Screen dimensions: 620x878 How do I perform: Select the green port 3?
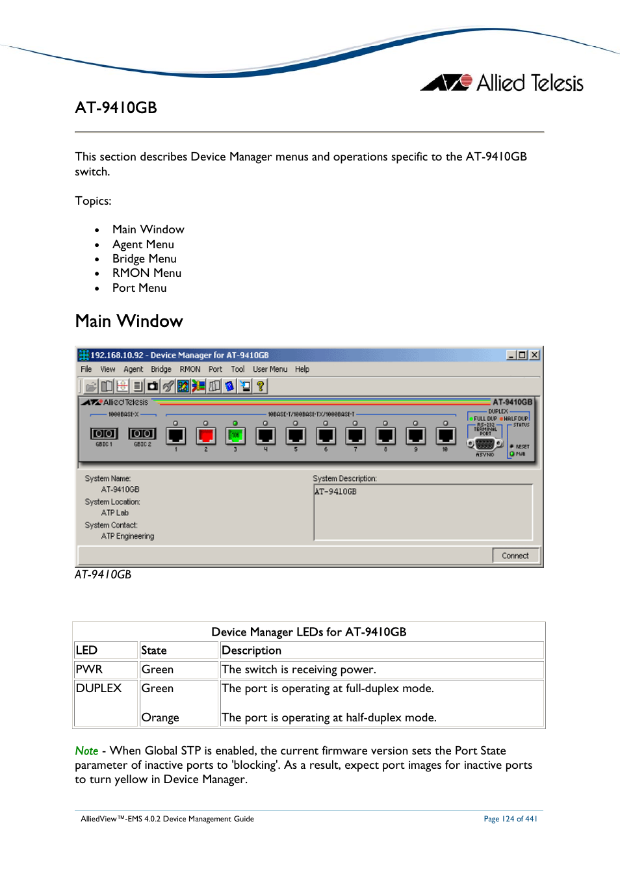click(235, 435)
